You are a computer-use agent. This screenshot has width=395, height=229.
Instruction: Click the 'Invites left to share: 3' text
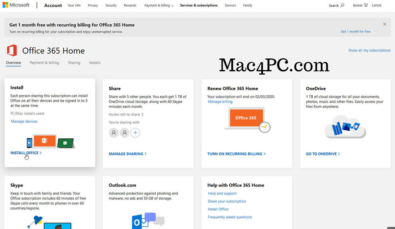pos(126,115)
